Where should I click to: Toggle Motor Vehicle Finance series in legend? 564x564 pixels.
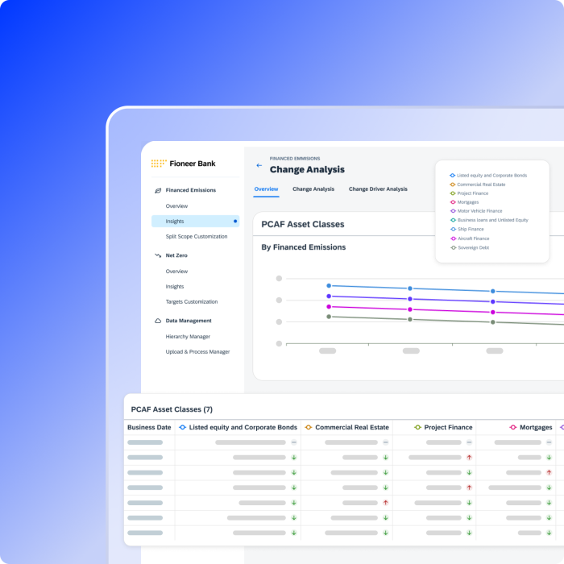coord(479,211)
